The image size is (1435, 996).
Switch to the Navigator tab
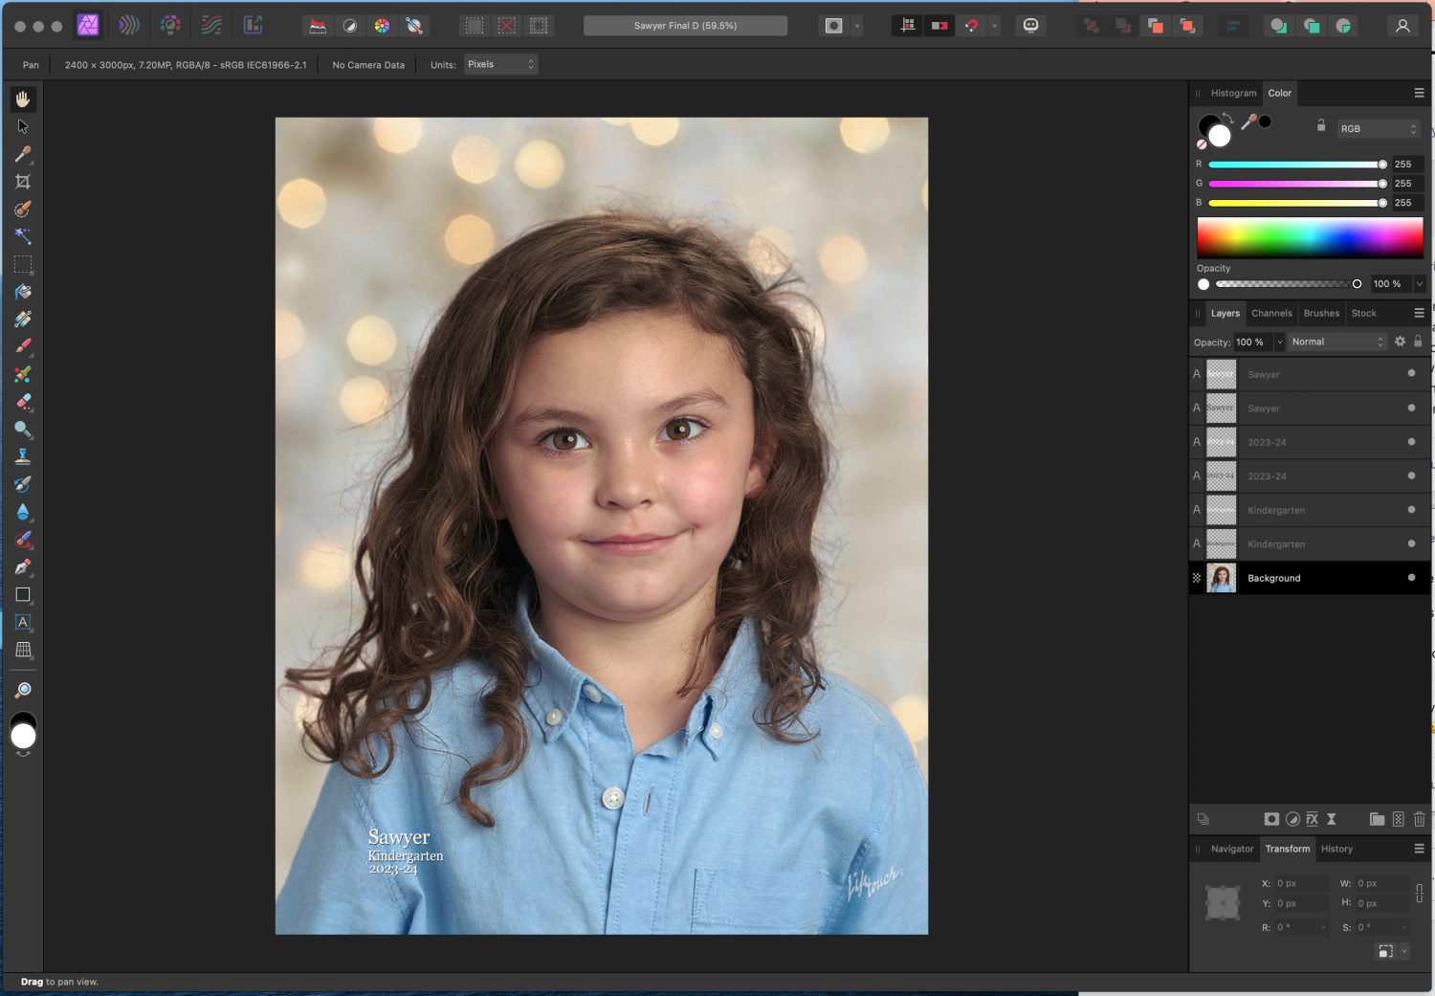pos(1231,849)
